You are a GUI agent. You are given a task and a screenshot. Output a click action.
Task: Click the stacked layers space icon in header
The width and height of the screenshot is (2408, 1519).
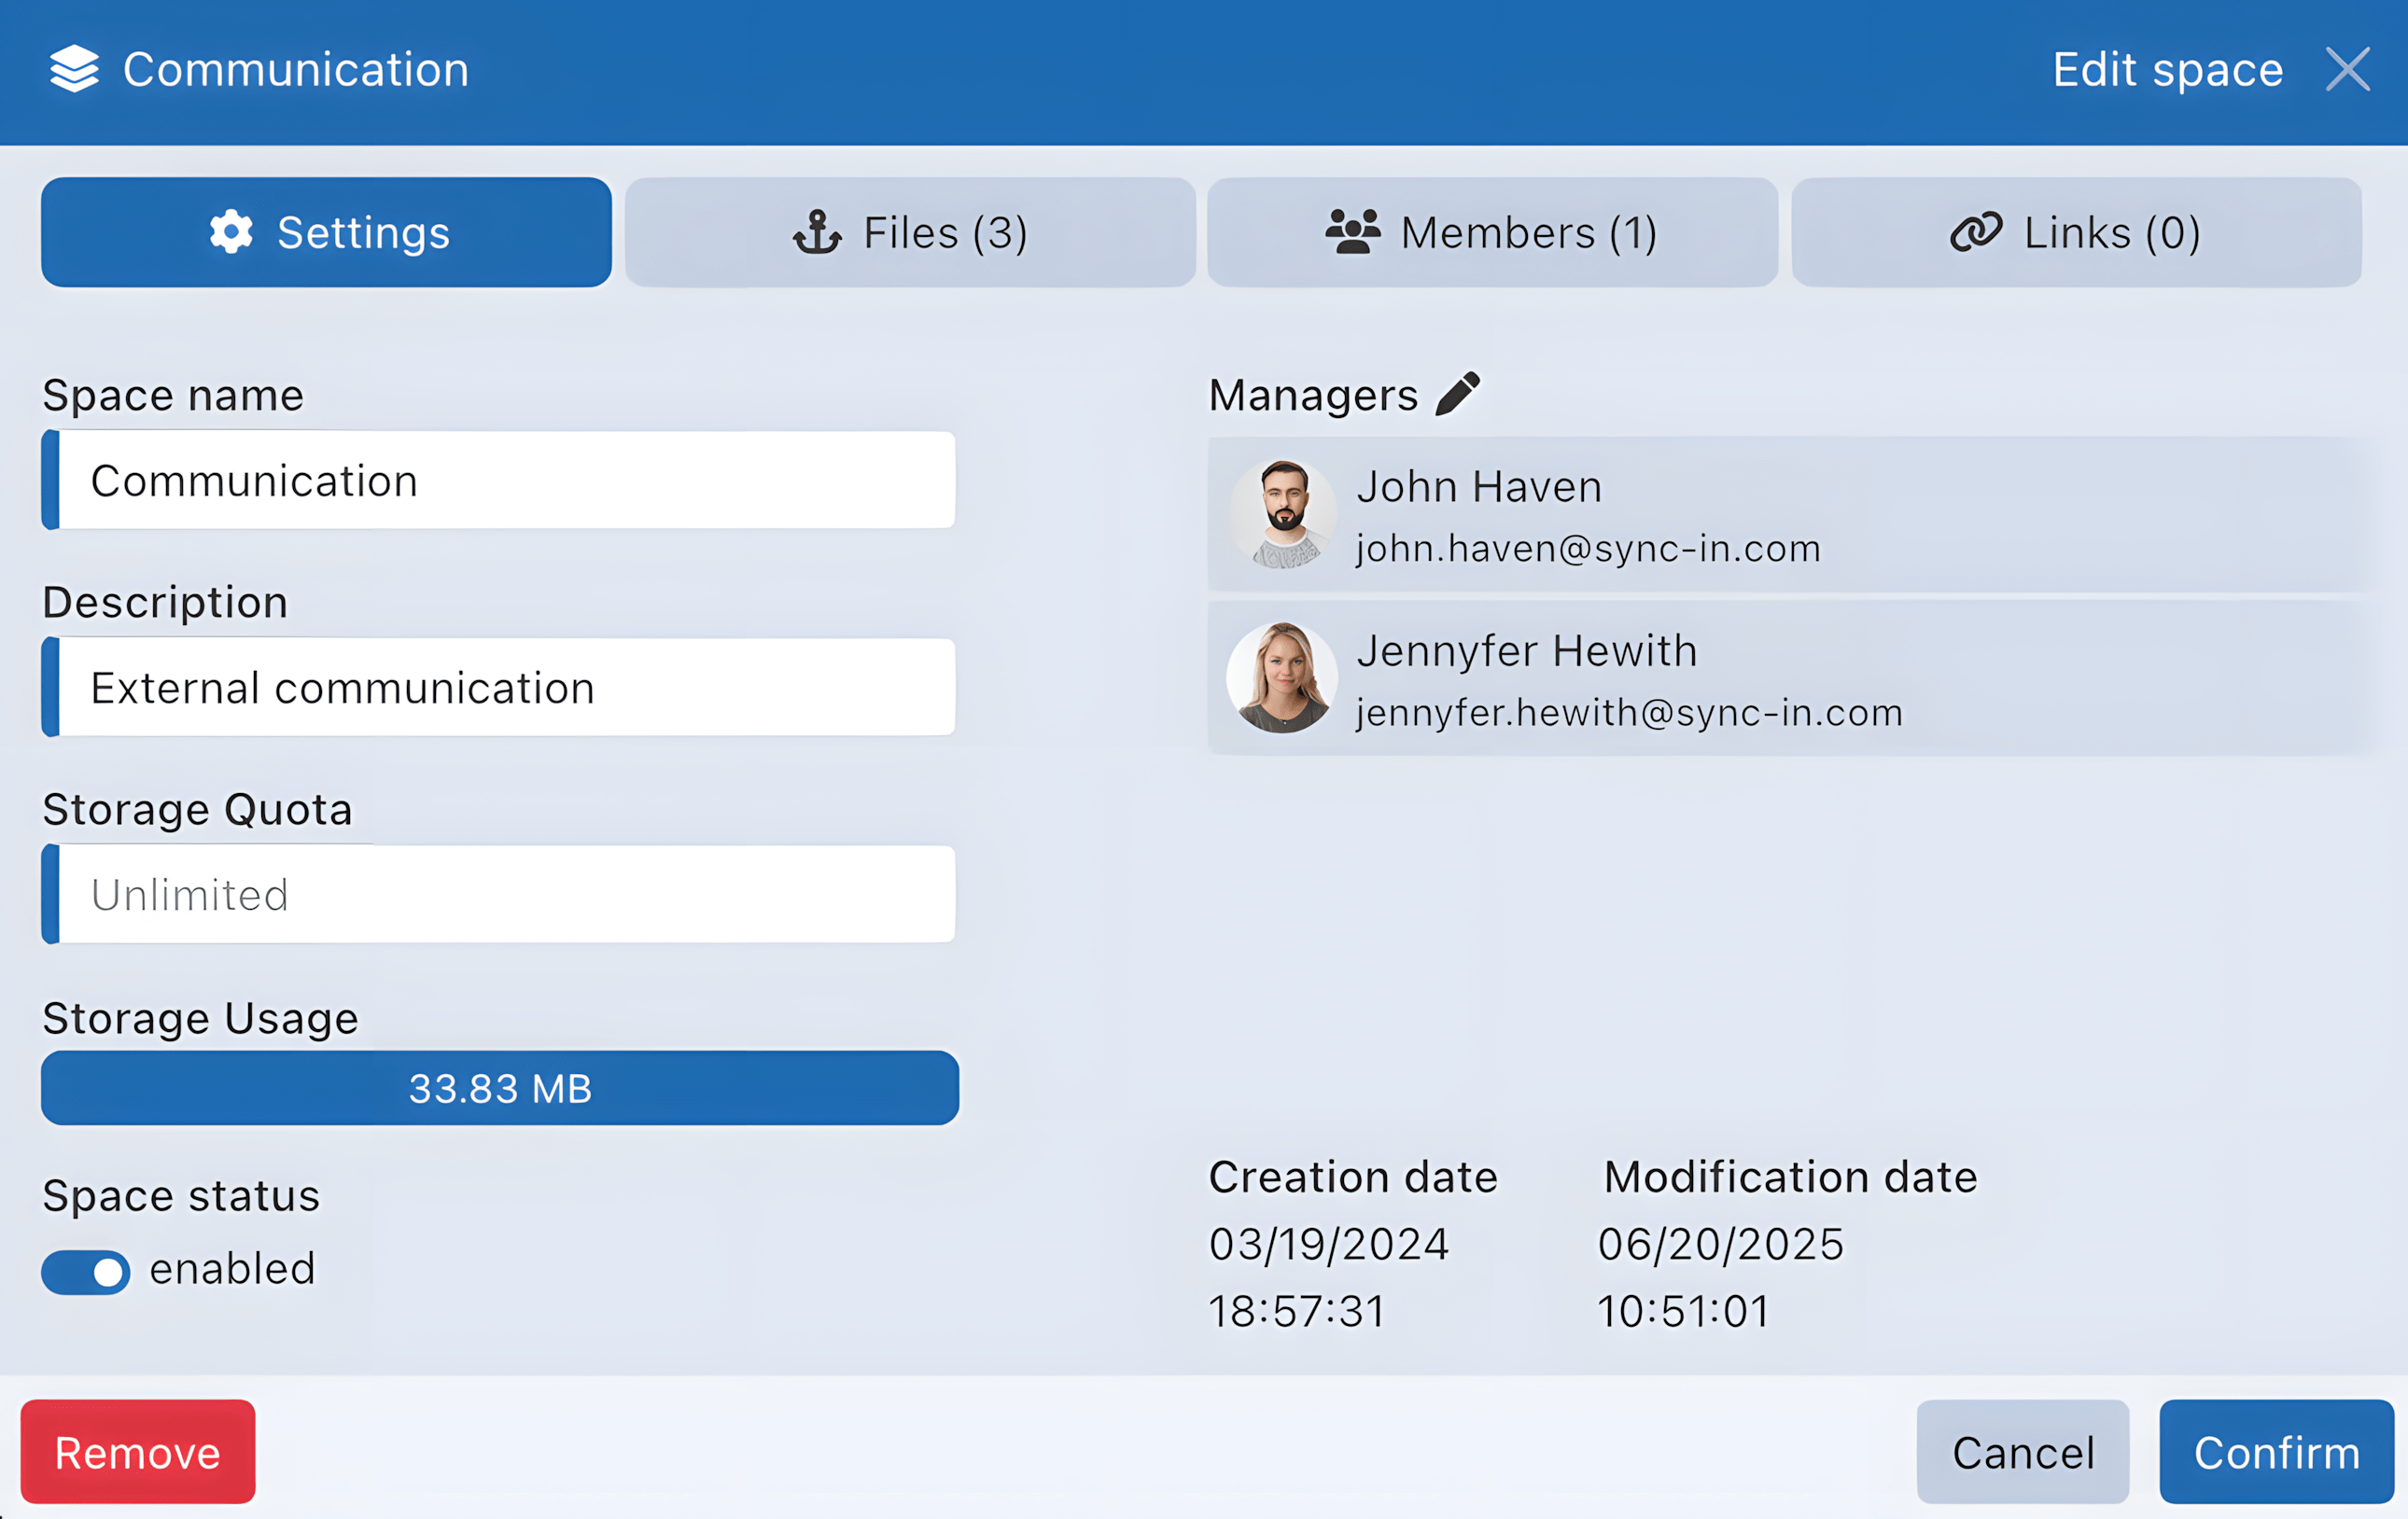pyautogui.click(x=74, y=69)
